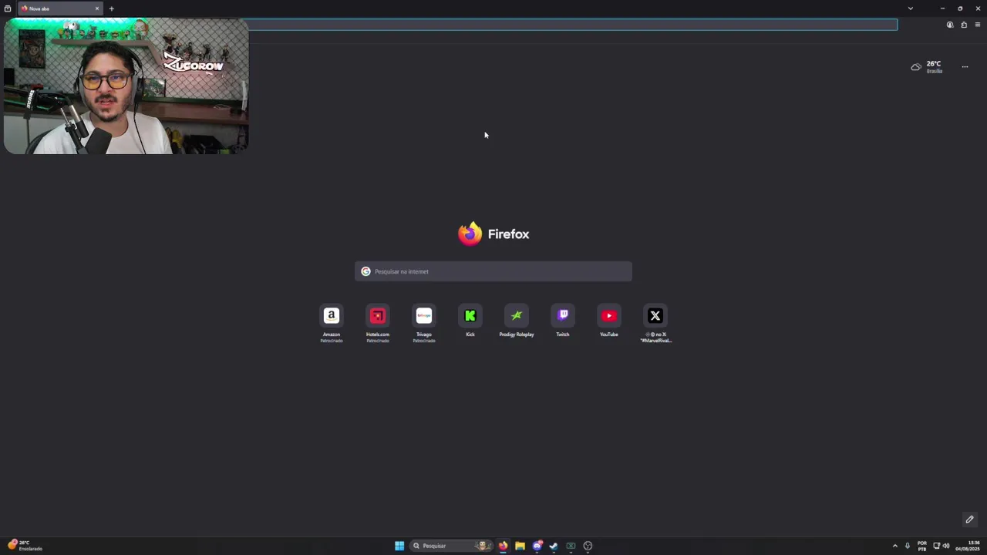Expand the list all tabs dropdown
This screenshot has height=555, width=987.
(910, 8)
